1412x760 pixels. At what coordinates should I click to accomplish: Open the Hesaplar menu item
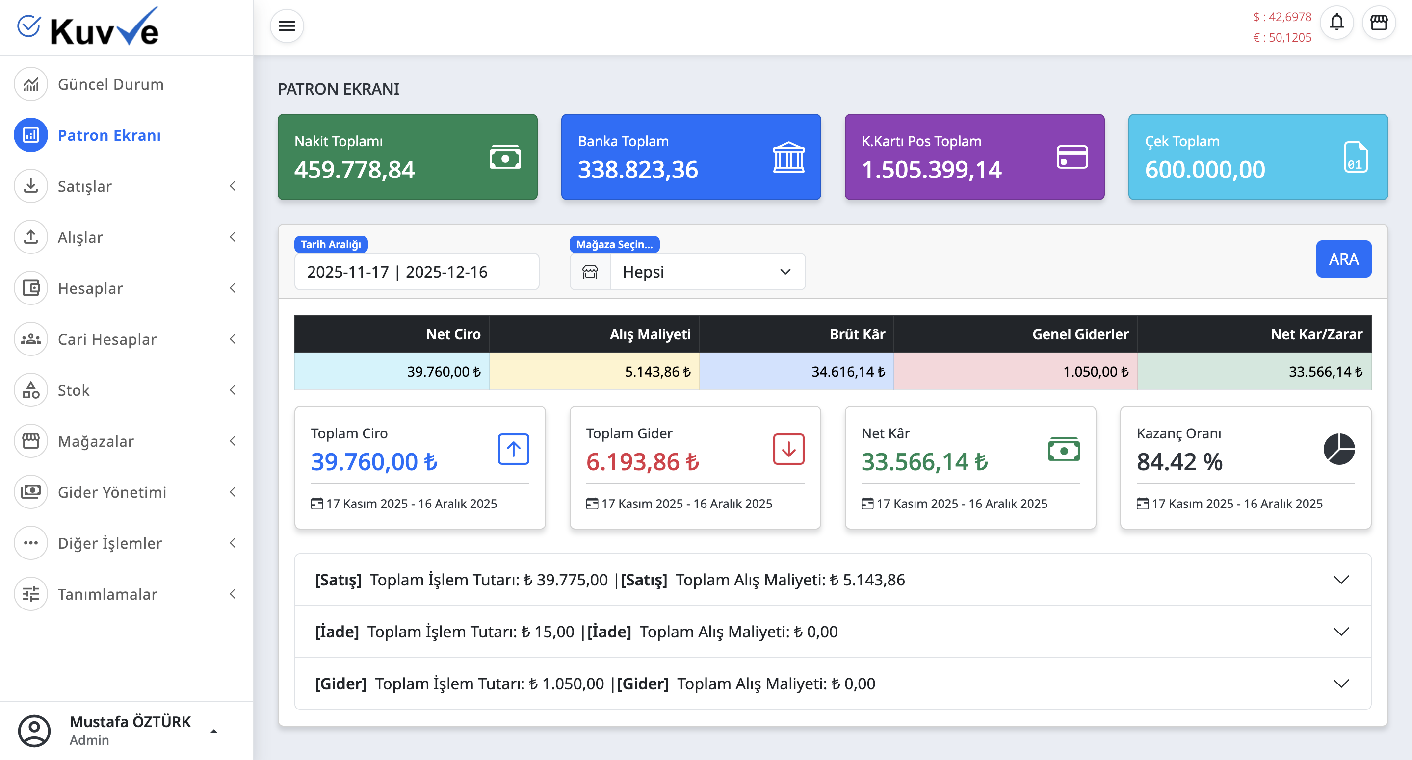31,288
